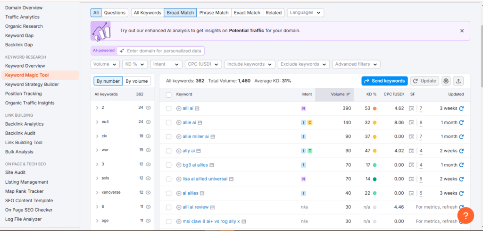Switch groups to By volume
This screenshot has height=231, width=483.
pos(137,81)
